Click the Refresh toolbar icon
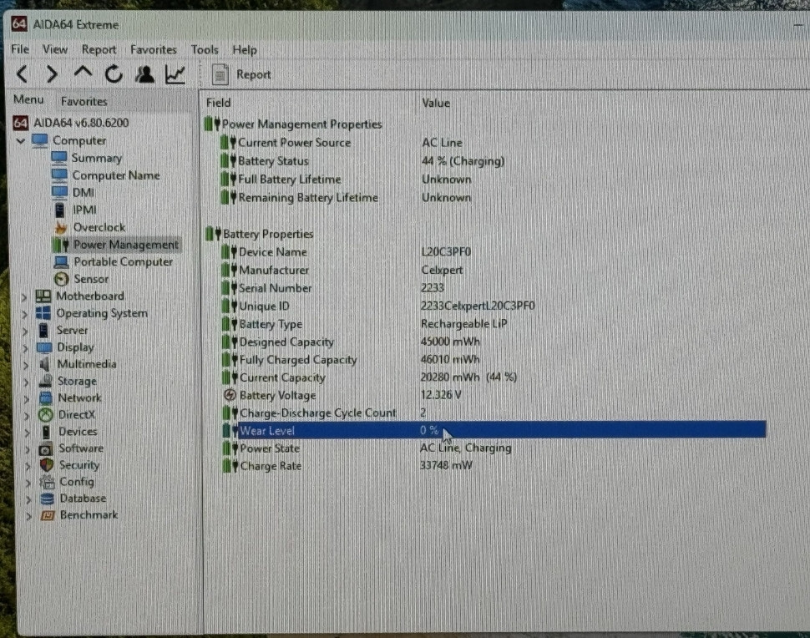Screen dimensions: 810x638 pyautogui.click(x=114, y=74)
